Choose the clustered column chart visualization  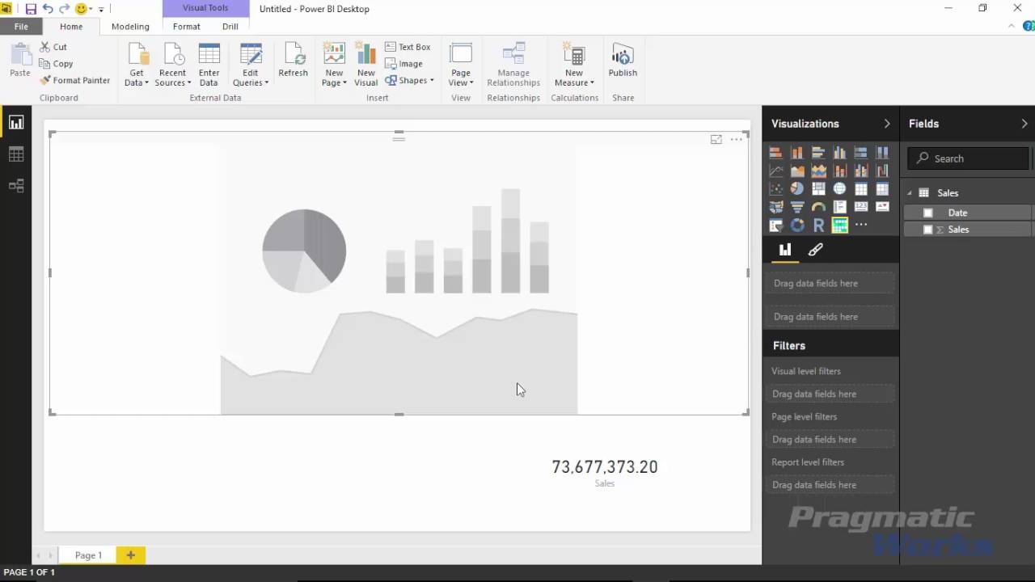(840, 152)
